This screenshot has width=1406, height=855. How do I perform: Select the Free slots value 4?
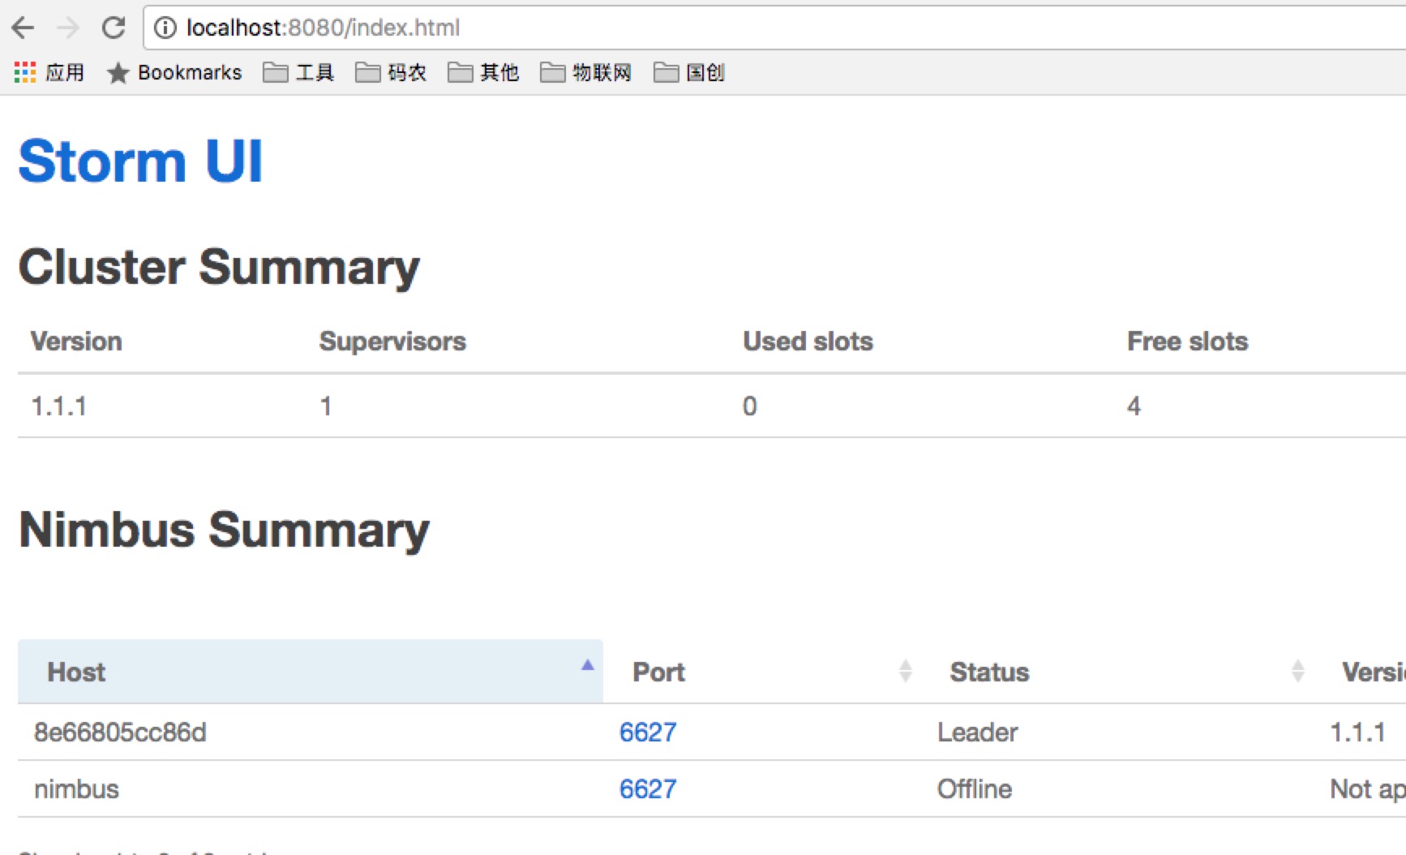1134,406
